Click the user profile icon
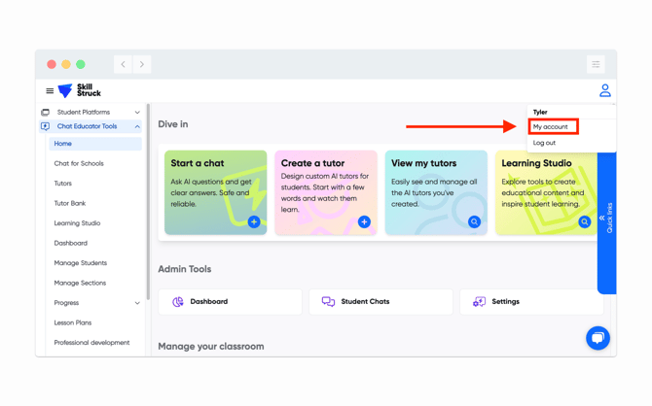Viewport: 652px width, 406px height. click(604, 90)
